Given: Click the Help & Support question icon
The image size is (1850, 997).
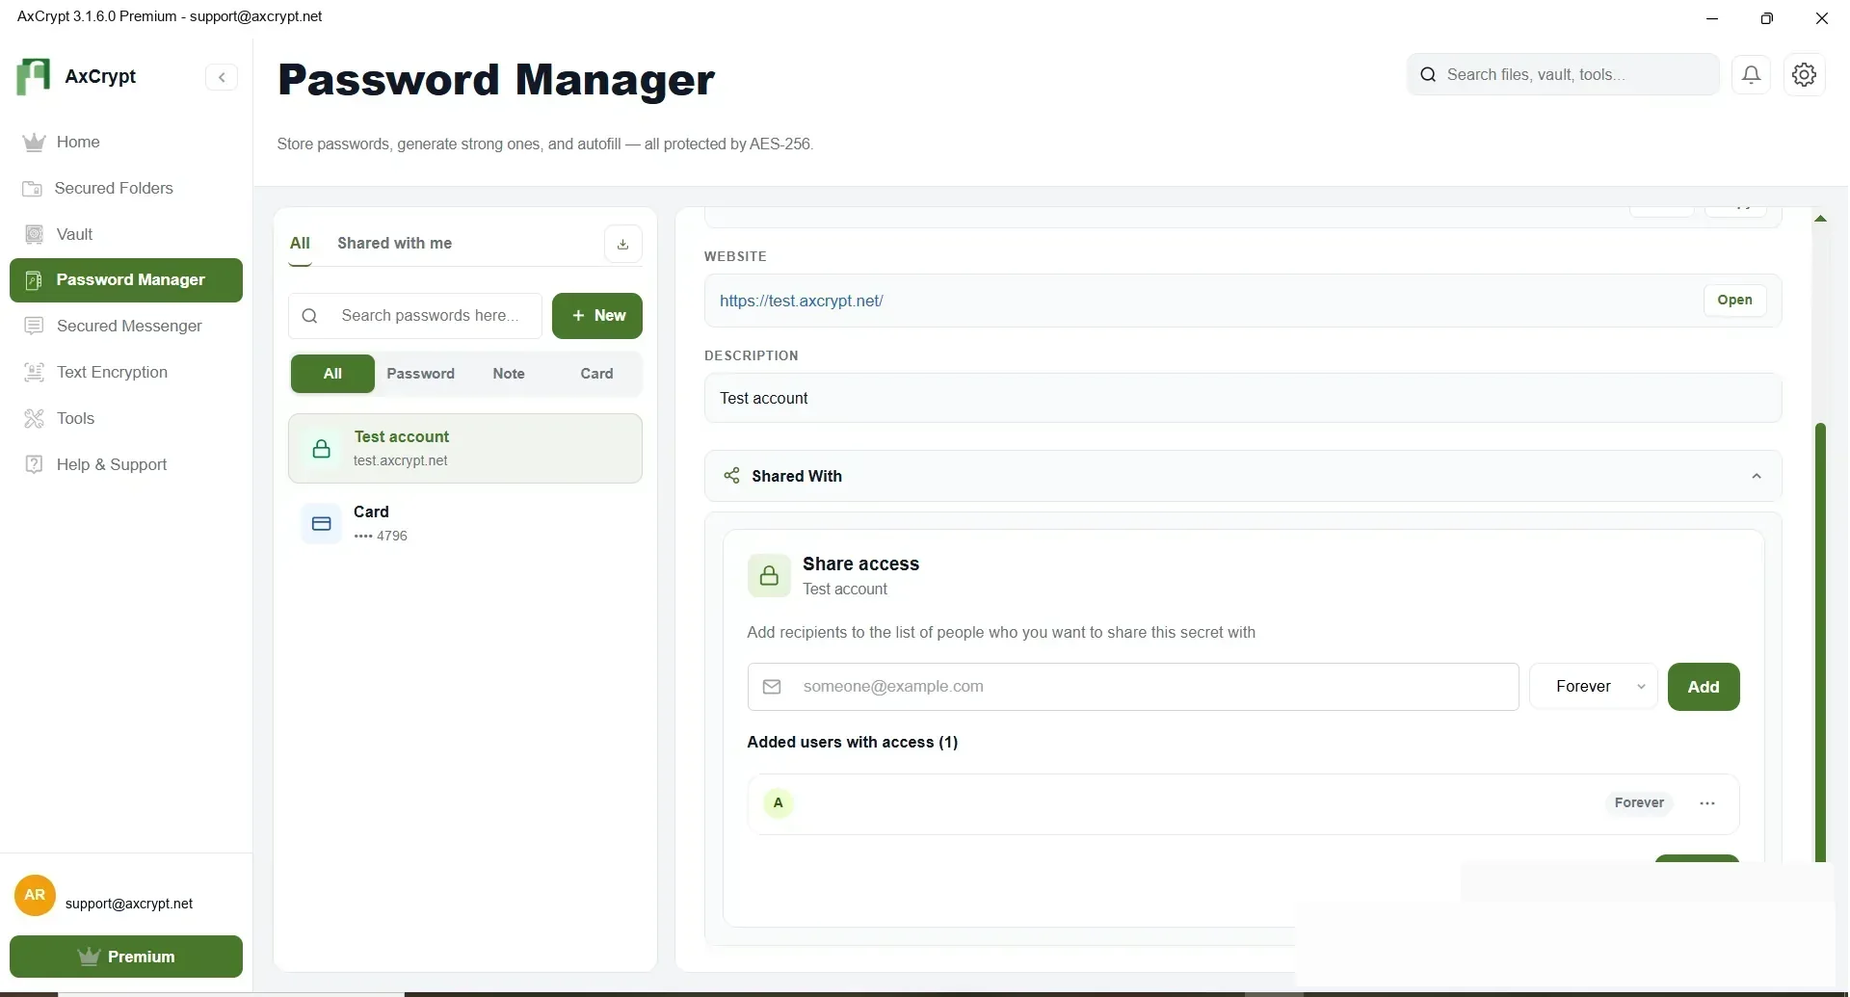Looking at the screenshot, I should pos(34,464).
